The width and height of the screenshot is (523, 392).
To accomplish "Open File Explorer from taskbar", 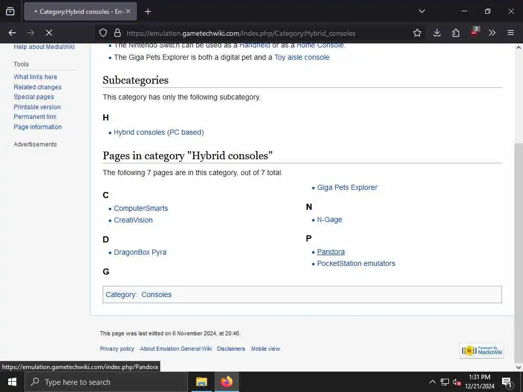I will (201, 382).
